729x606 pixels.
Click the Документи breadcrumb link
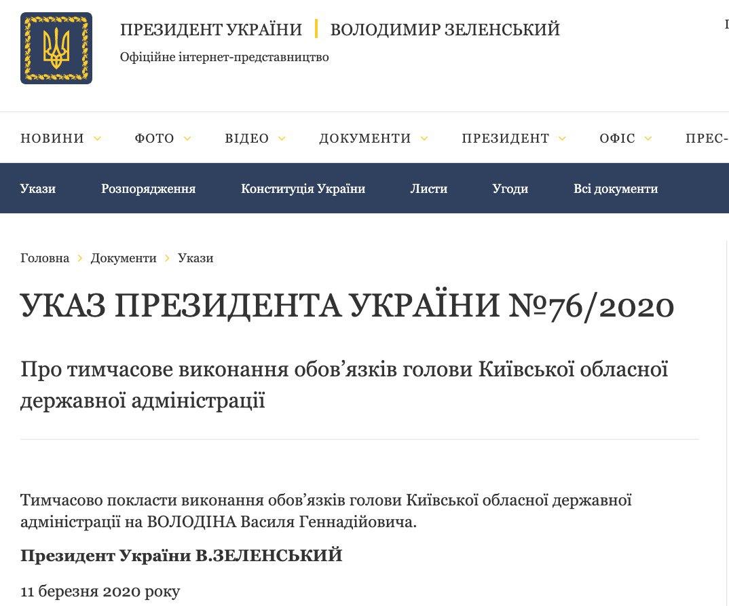(x=124, y=258)
